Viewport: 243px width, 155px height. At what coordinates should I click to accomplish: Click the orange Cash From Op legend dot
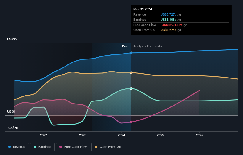tap(96, 147)
